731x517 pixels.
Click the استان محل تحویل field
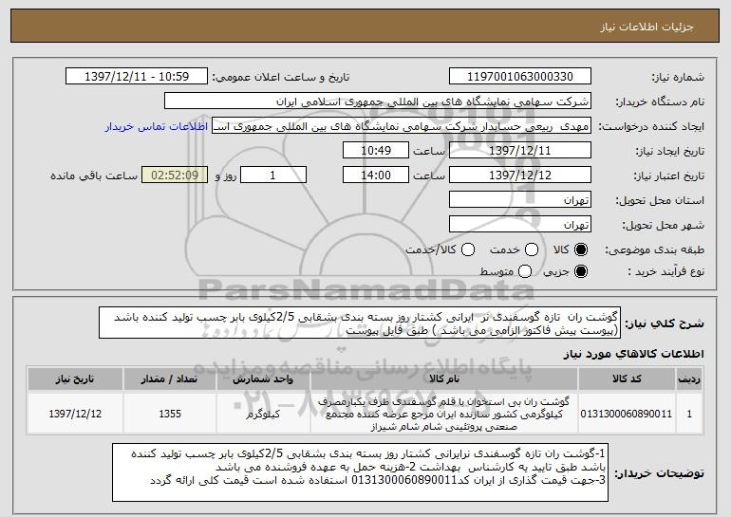tap(520, 200)
